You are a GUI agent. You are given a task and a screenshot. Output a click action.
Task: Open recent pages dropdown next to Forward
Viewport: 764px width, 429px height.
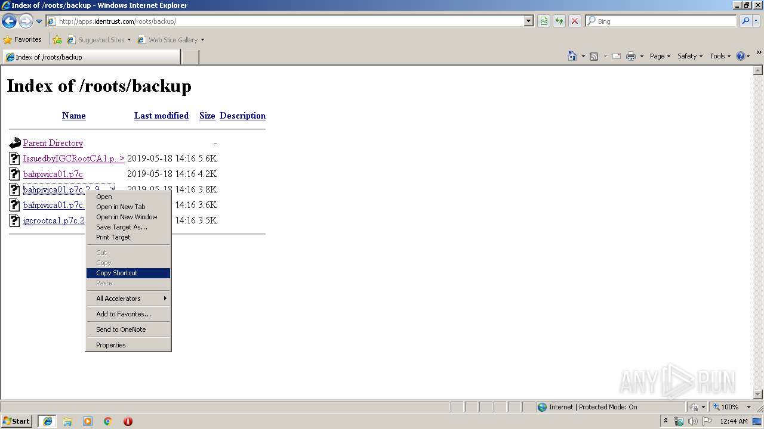point(39,21)
